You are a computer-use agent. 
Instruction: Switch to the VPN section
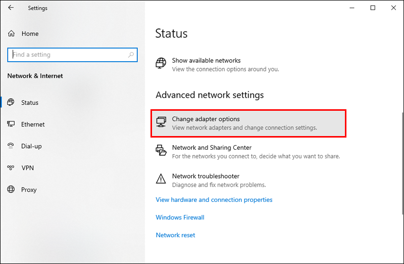(x=27, y=168)
